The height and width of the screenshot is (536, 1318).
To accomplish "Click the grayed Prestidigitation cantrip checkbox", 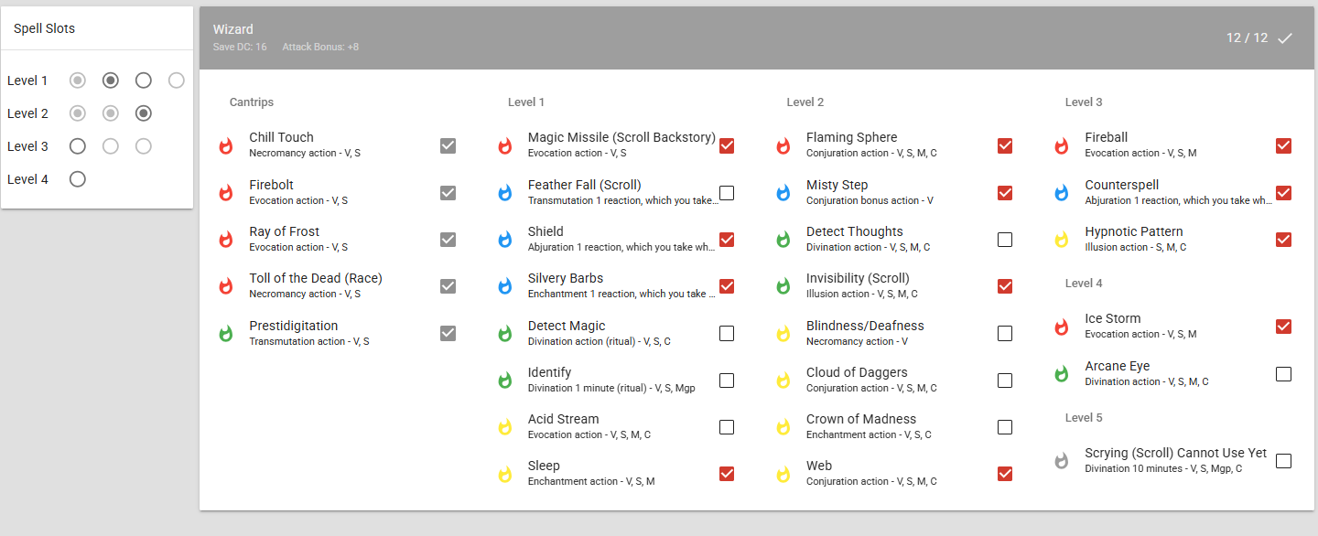I will 448,333.
